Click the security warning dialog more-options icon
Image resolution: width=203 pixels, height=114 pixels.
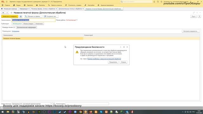tap(121, 47)
